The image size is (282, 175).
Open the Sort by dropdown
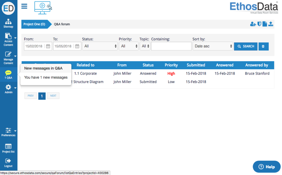[213, 46]
